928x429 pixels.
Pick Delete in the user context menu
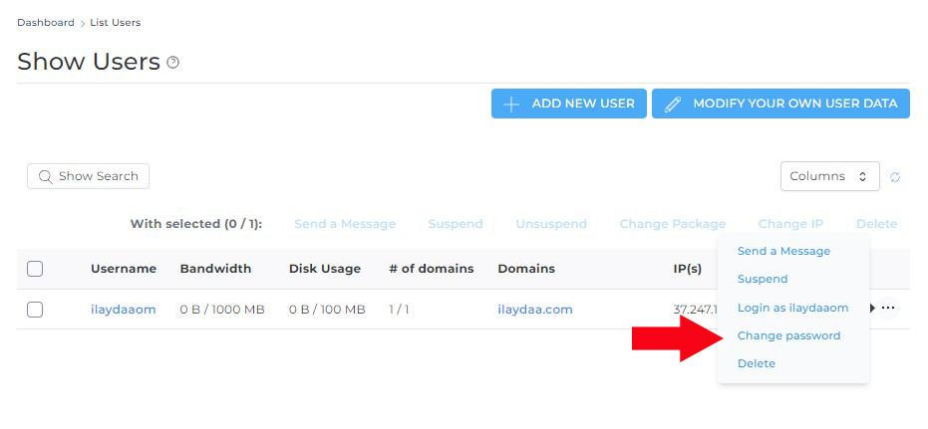(x=757, y=363)
